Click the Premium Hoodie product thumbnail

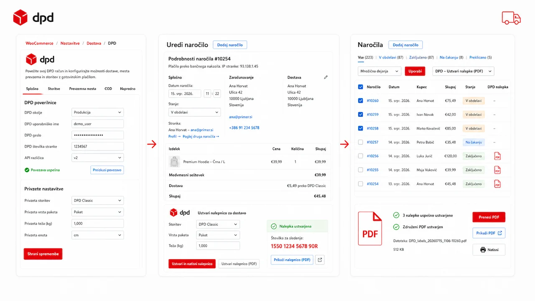pyautogui.click(x=174, y=162)
